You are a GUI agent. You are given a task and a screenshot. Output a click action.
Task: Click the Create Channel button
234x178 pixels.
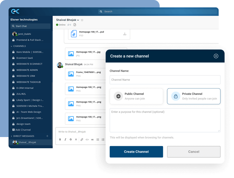[136, 152]
